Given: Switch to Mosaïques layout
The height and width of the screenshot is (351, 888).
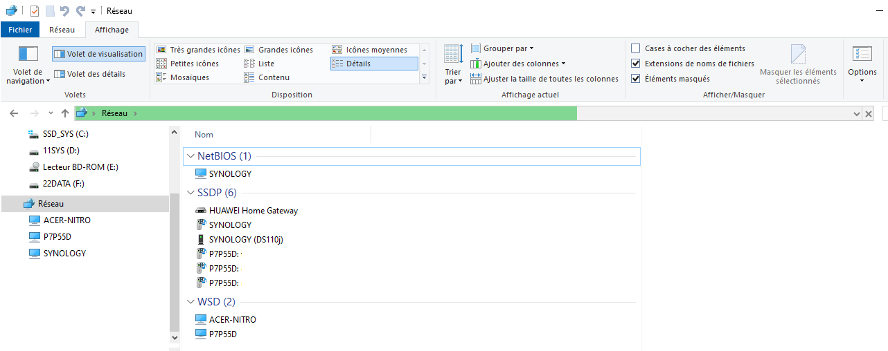Looking at the screenshot, I should coord(184,77).
